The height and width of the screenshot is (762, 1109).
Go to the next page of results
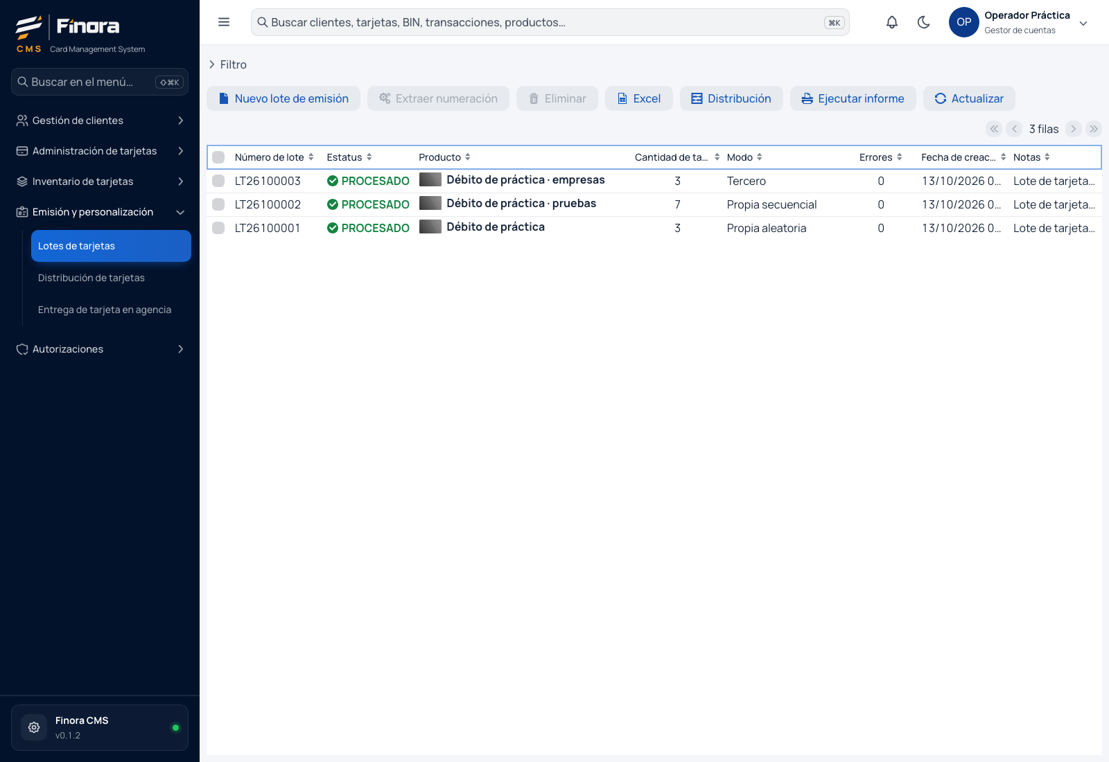click(1074, 129)
